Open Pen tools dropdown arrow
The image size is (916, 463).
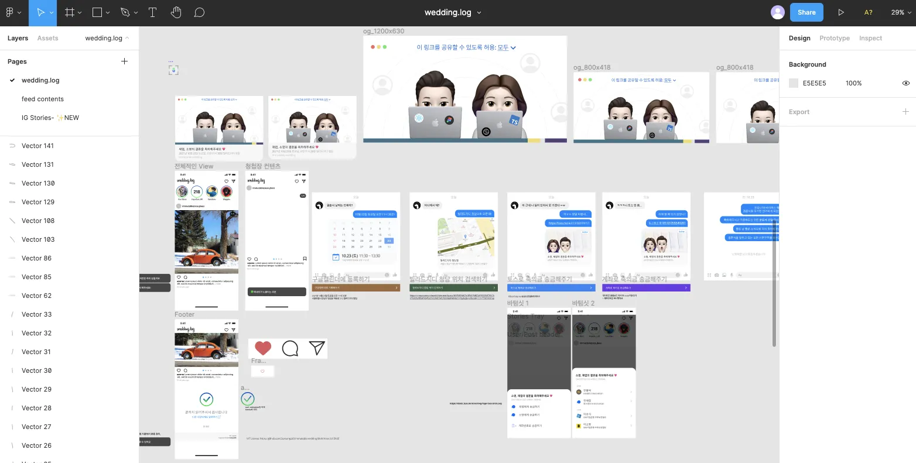[136, 13]
